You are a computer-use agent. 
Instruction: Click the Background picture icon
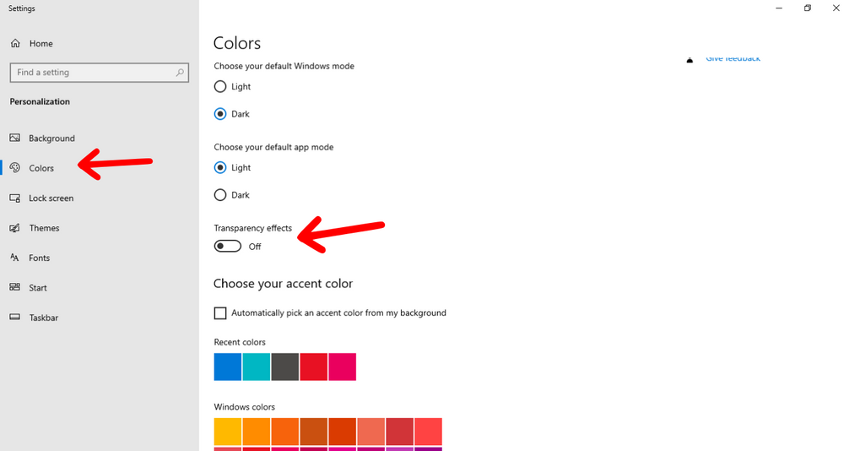(15, 138)
